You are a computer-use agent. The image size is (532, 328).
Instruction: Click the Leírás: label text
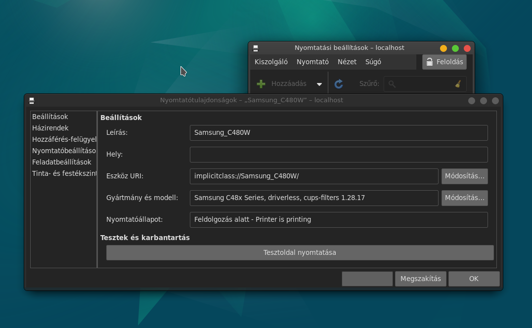pyautogui.click(x=117, y=133)
